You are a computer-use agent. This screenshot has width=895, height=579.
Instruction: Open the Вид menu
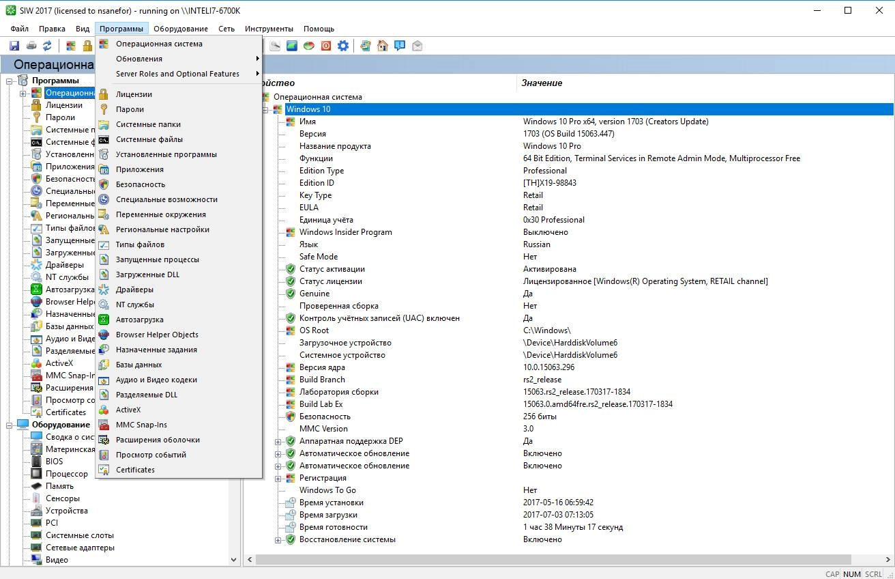83,29
